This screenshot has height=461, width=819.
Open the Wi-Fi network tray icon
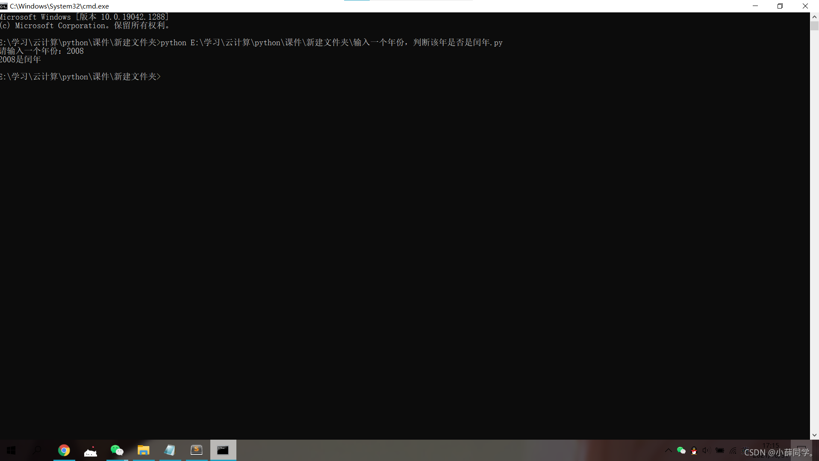(x=734, y=450)
